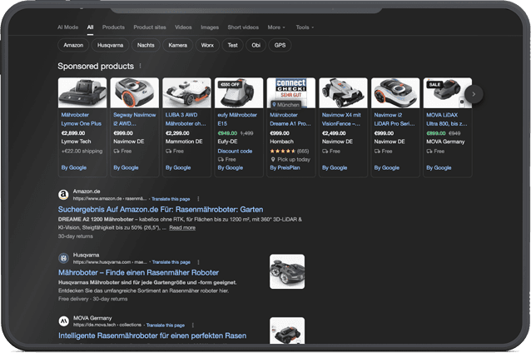Switch to the Videos tab
Screen dimensions: 531x353
(x=183, y=27)
